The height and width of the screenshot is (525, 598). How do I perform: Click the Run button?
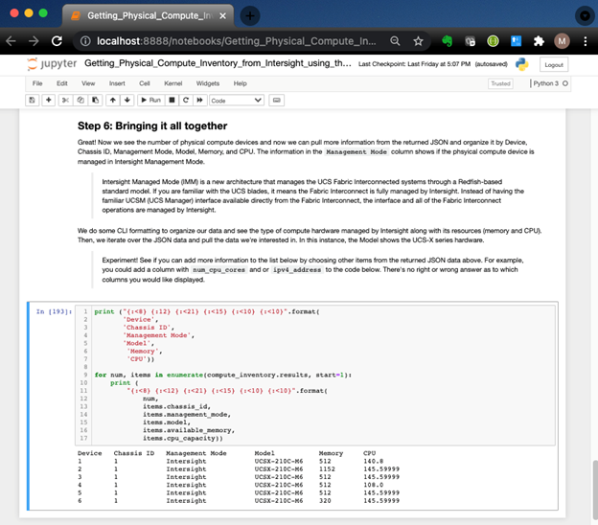[150, 100]
